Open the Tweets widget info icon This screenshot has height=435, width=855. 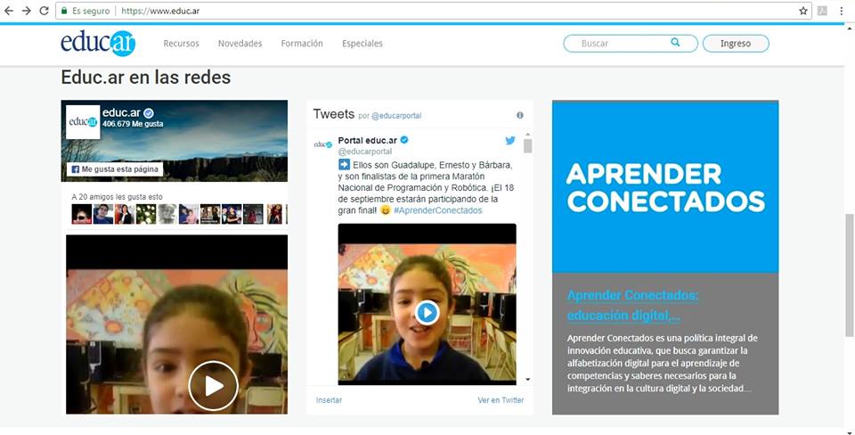click(x=519, y=115)
